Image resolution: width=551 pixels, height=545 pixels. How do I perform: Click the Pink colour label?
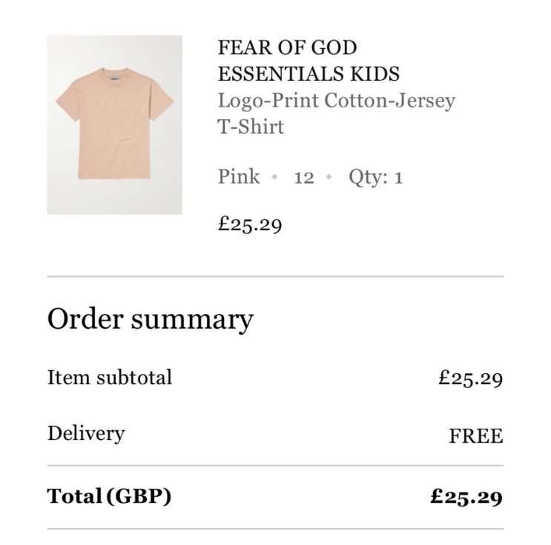click(239, 177)
